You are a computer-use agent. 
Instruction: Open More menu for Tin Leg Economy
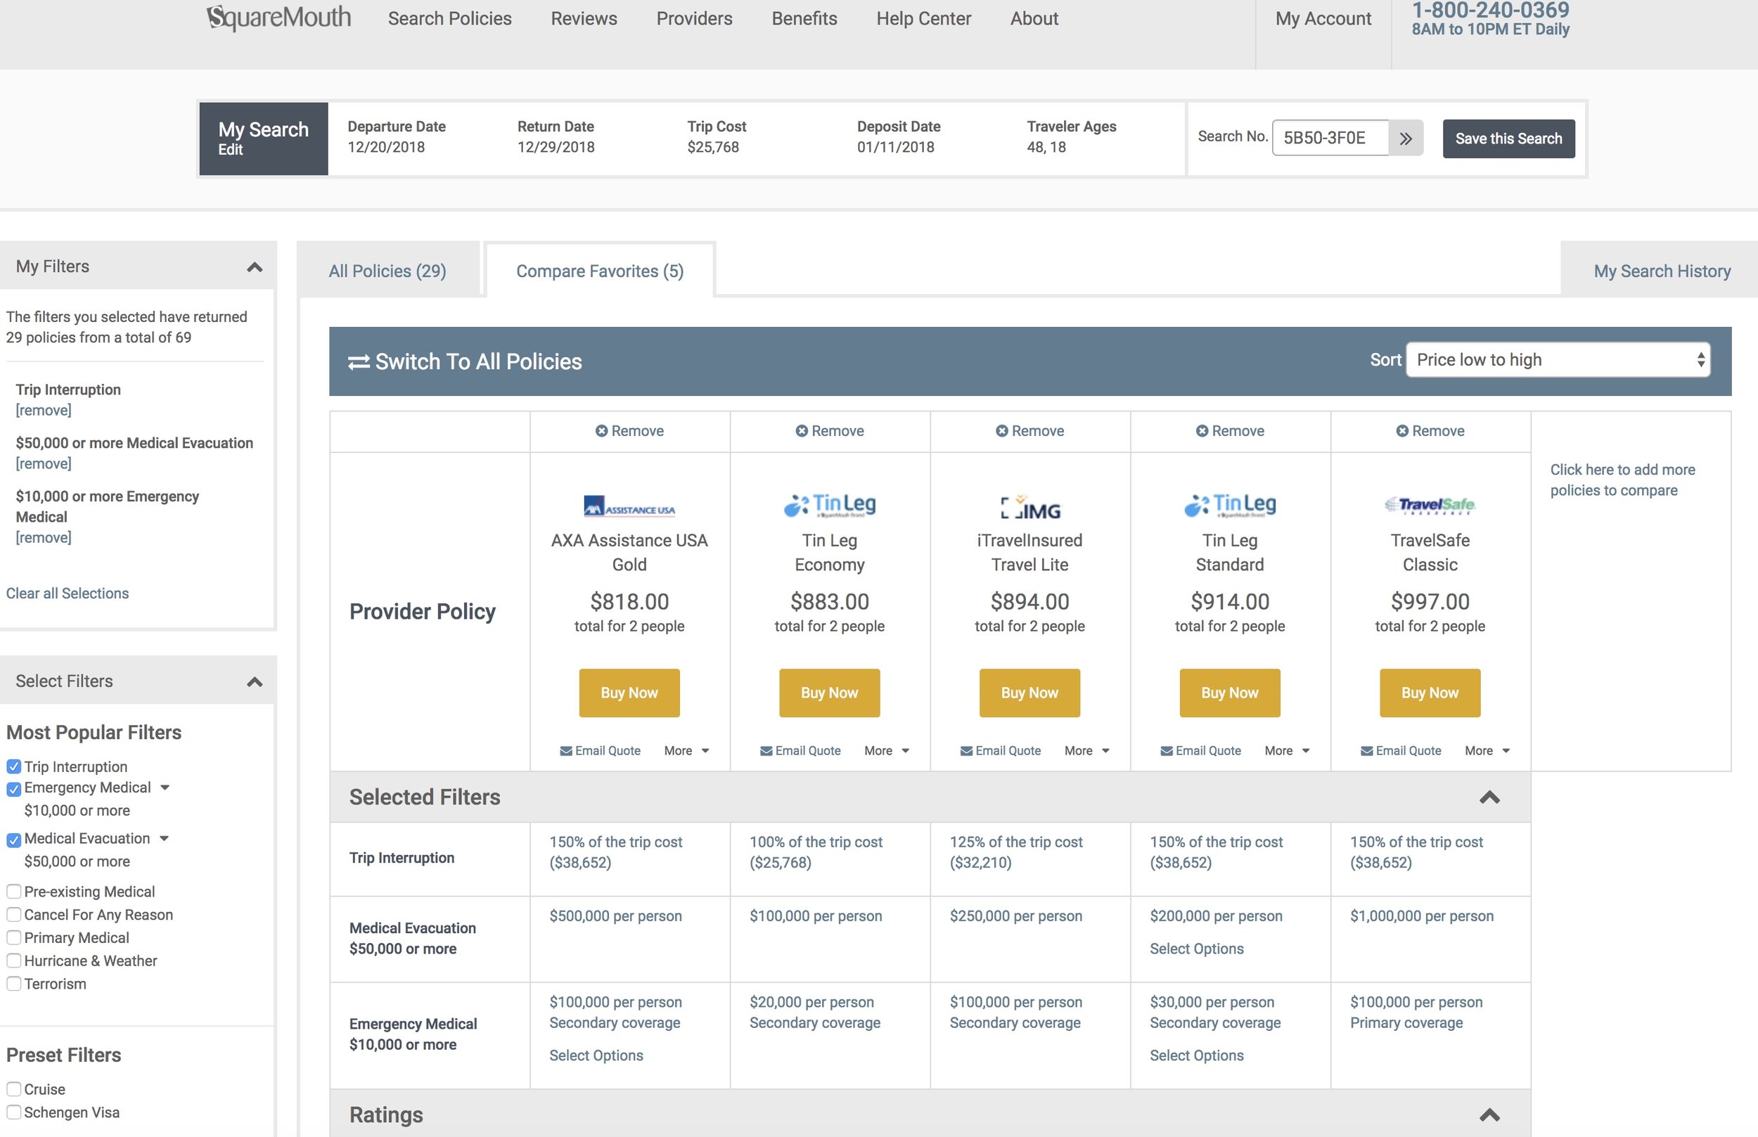887,751
